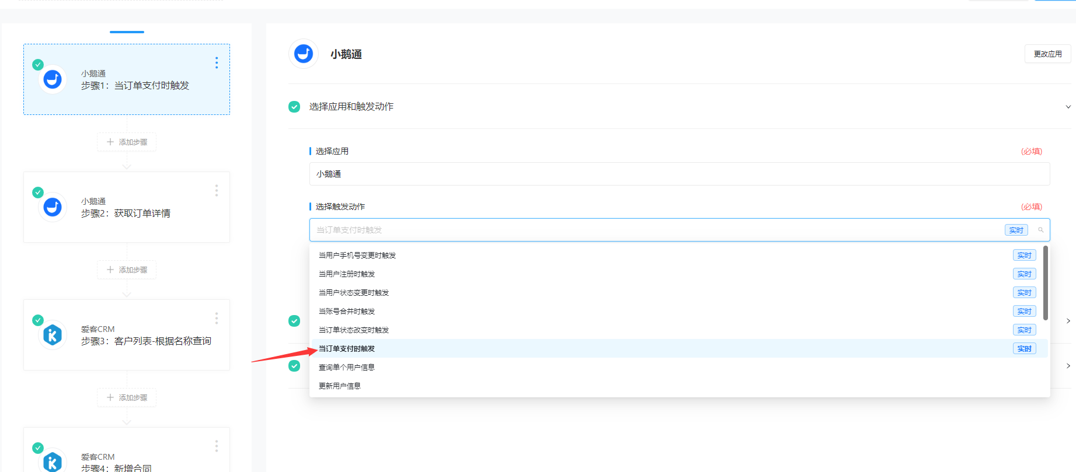Click the 小鹅通 title text in header
Viewport: 1076px width, 472px height.
346,54
